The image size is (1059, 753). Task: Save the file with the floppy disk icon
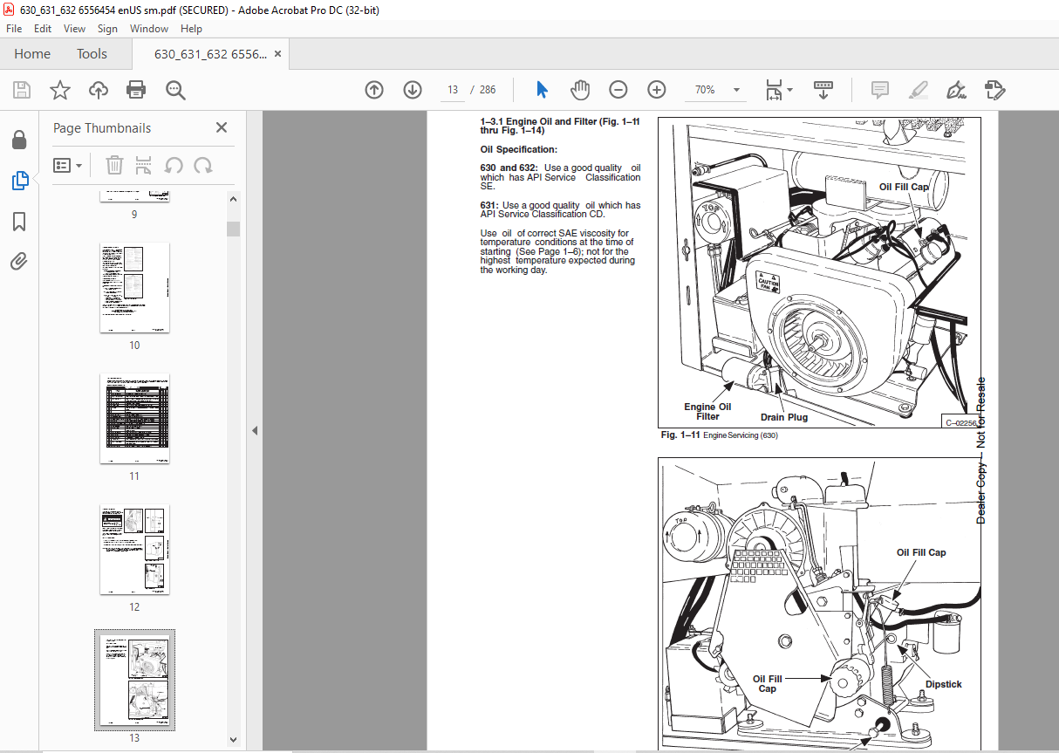[22, 90]
